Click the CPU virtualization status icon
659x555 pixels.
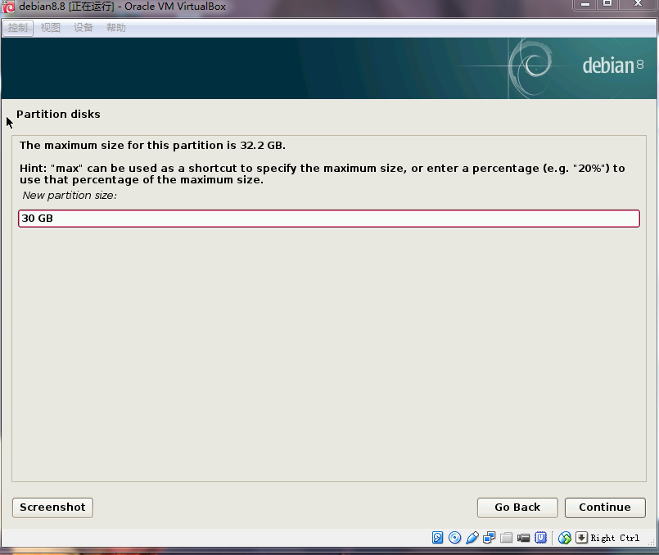click(541, 538)
